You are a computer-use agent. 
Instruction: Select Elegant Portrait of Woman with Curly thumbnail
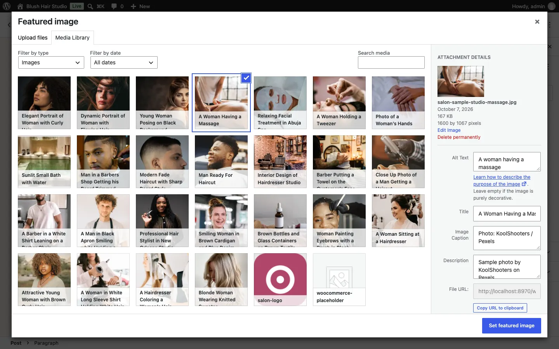[x=44, y=103]
